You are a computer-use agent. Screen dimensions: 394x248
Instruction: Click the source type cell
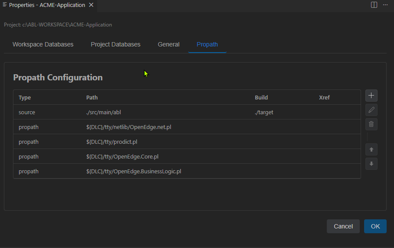[27, 112]
